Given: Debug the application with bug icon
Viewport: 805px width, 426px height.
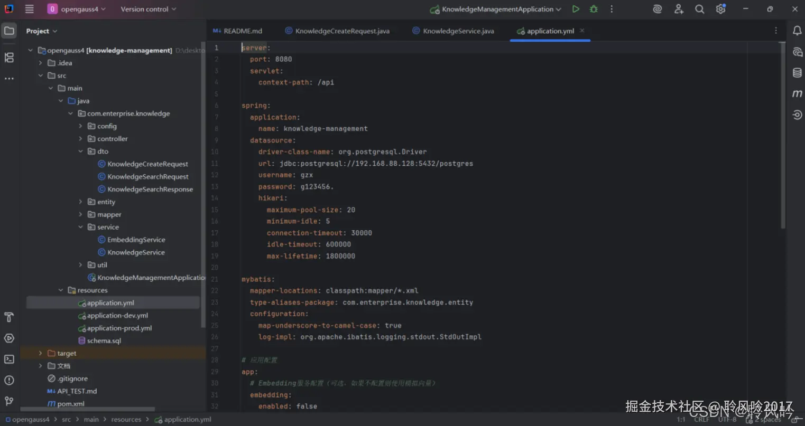Looking at the screenshot, I should pos(594,9).
